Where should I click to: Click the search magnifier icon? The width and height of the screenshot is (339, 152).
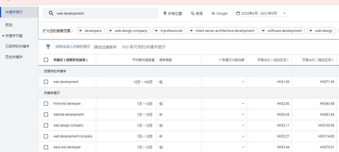click(51, 13)
